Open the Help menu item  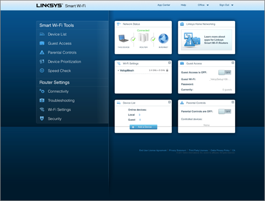pyautogui.click(x=183, y=5)
